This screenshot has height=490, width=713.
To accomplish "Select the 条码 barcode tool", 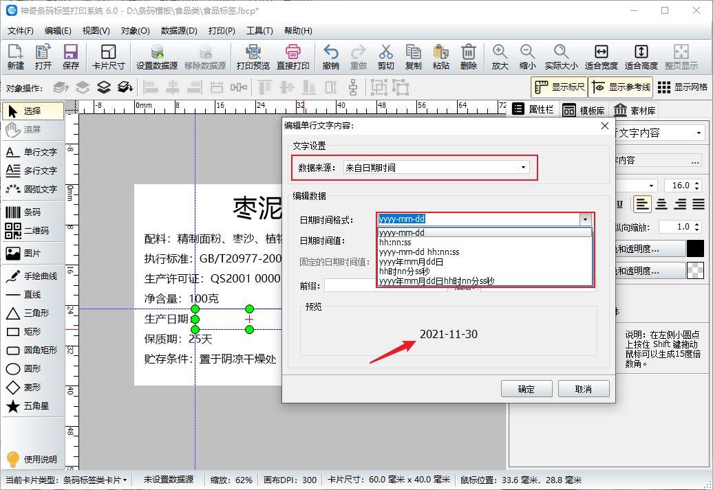I will (32, 212).
